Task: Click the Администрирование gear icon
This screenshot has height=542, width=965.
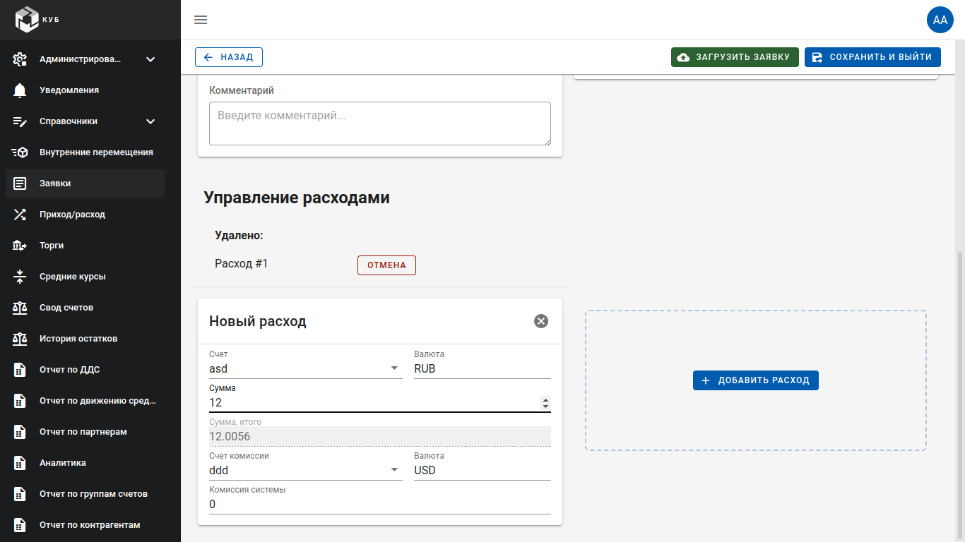Action: (x=20, y=59)
